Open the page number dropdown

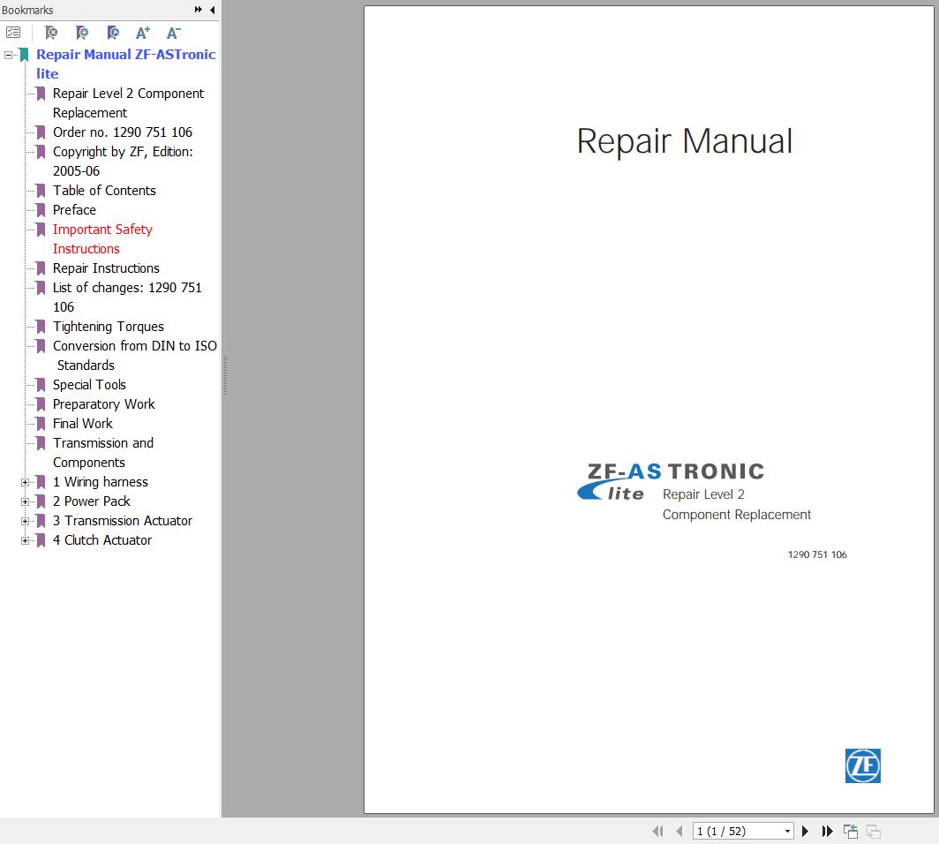[788, 831]
